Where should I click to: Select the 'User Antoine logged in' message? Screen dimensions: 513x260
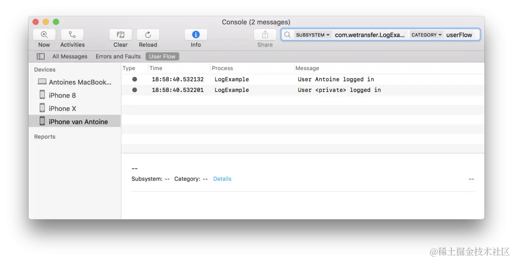point(336,79)
